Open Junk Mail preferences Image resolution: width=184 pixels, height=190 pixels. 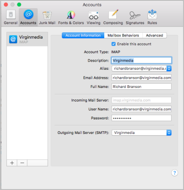tap(47, 17)
